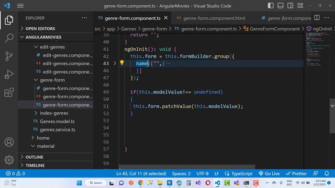This screenshot has width=335, height=188.
Task: Open the Windows Start menu
Action: click(79, 183)
